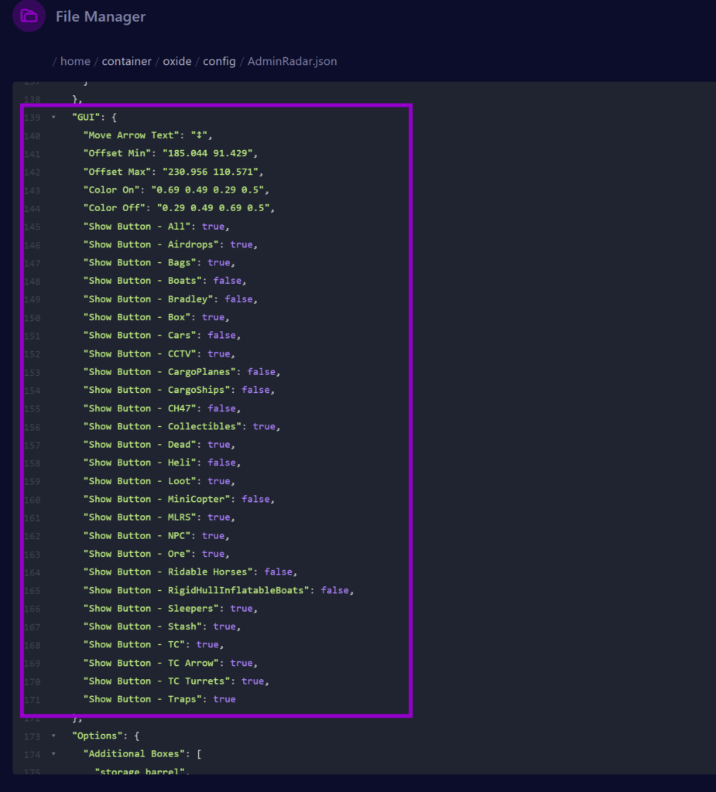Screen dimensions: 716x792
Task: Click the Color On value "0.69 0.49 0.29 0.5"
Action: (207, 190)
